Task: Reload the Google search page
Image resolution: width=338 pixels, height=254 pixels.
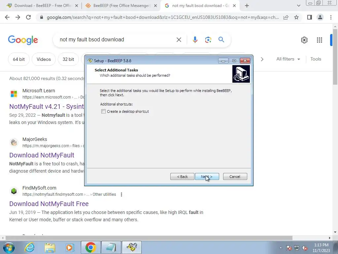Action: point(28,17)
